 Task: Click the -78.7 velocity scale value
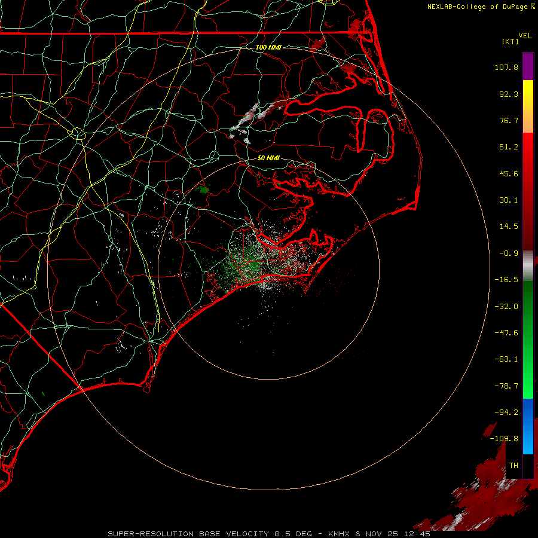click(506, 386)
